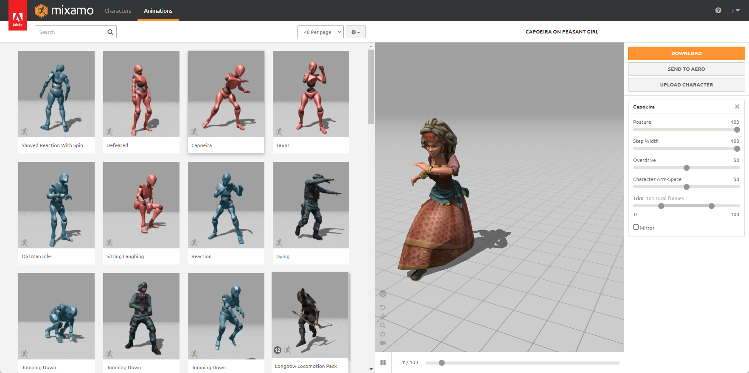This screenshot has width=749, height=373.
Task: Open the help question mark icon
Action: point(718,11)
